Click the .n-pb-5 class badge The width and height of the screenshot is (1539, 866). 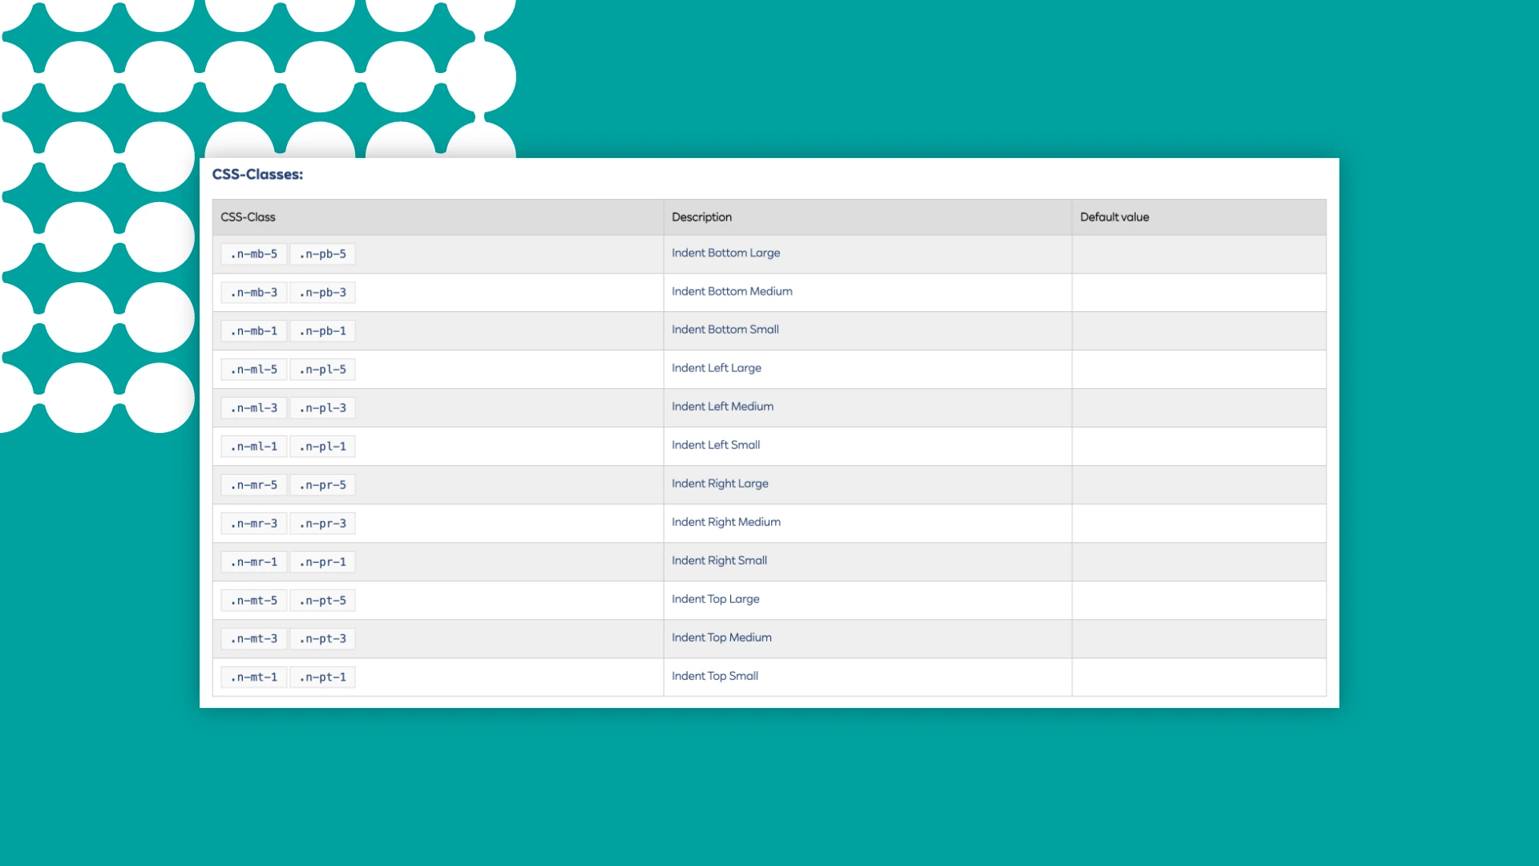coord(322,253)
